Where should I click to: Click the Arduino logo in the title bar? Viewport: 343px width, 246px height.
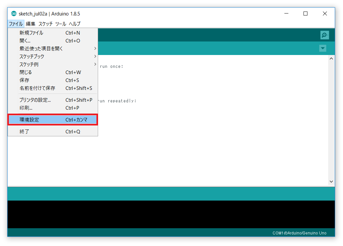13,14
